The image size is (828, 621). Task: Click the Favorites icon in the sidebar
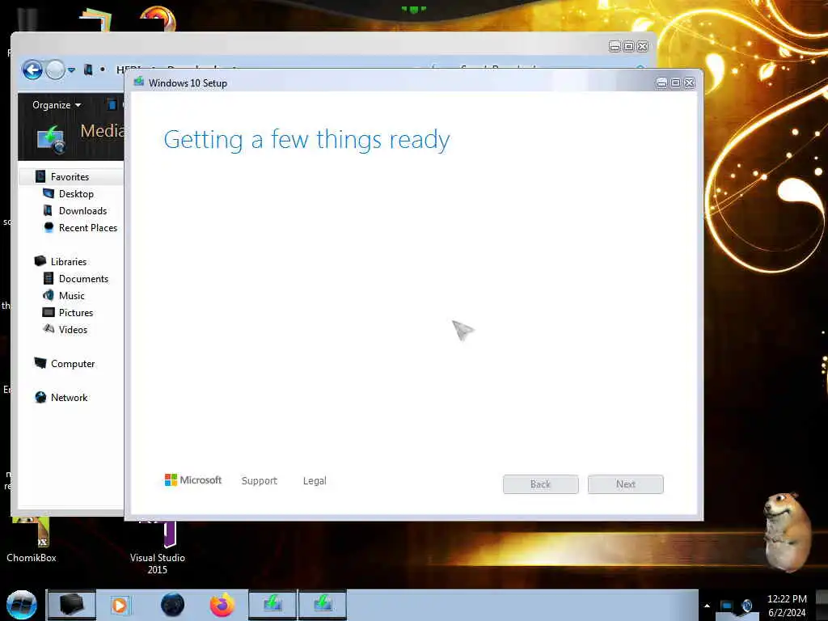click(x=40, y=176)
